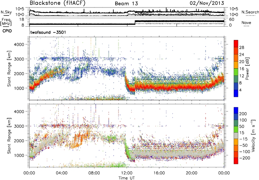259x180 pixels.
Task: Click the "Time UT" axis title
Action: pos(127,178)
